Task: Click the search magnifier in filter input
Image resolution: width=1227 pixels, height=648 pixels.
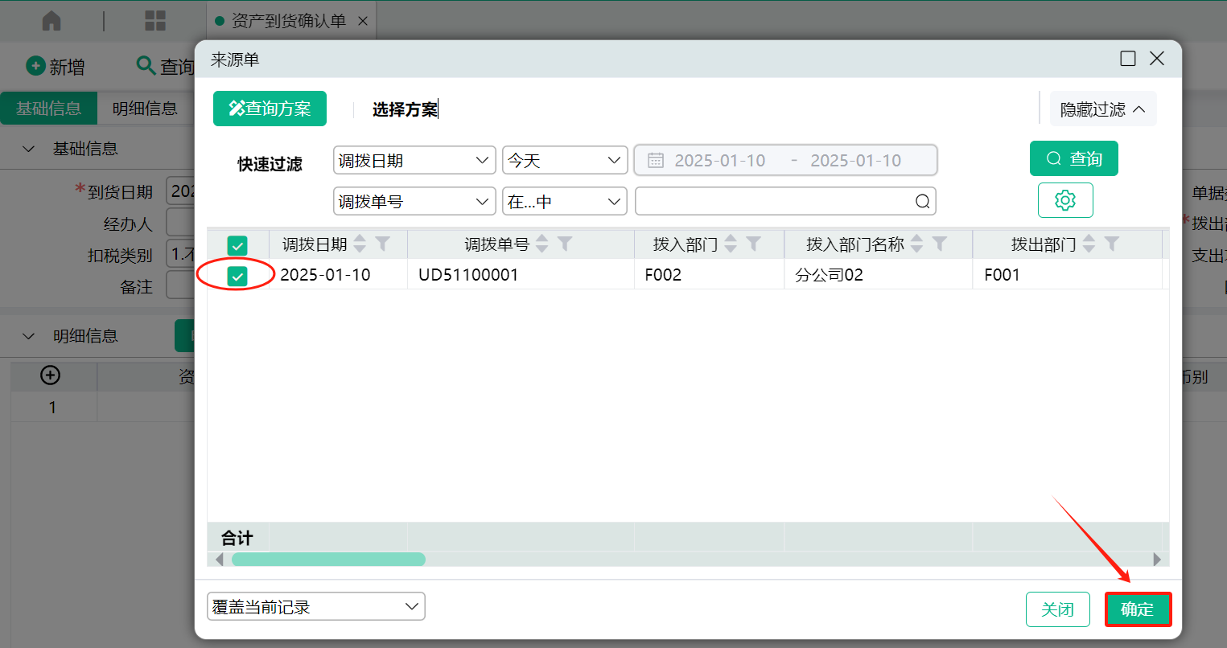Action: point(922,202)
